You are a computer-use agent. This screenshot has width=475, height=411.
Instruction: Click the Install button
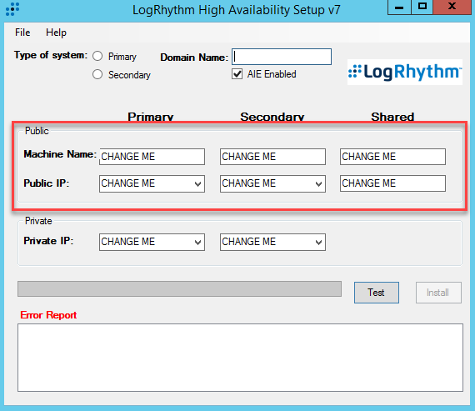click(438, 293)
